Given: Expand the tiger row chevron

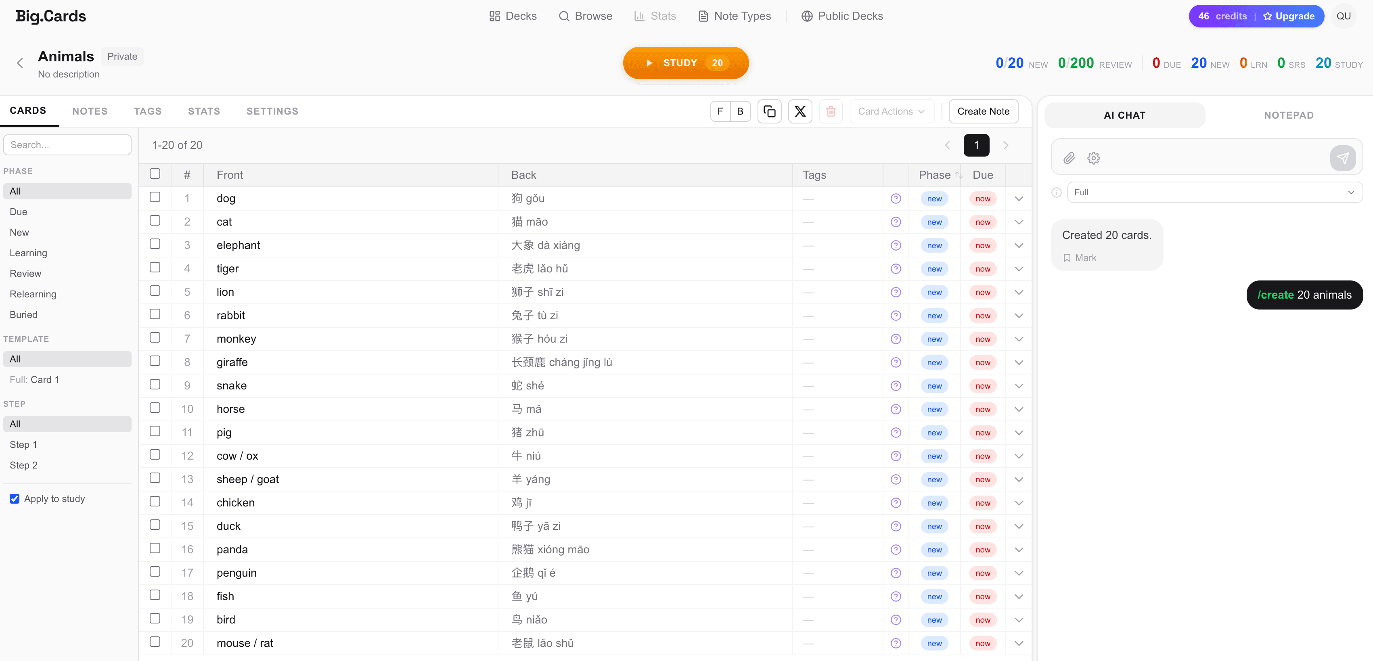Looking at the screenshot, I should [1019, 269].
